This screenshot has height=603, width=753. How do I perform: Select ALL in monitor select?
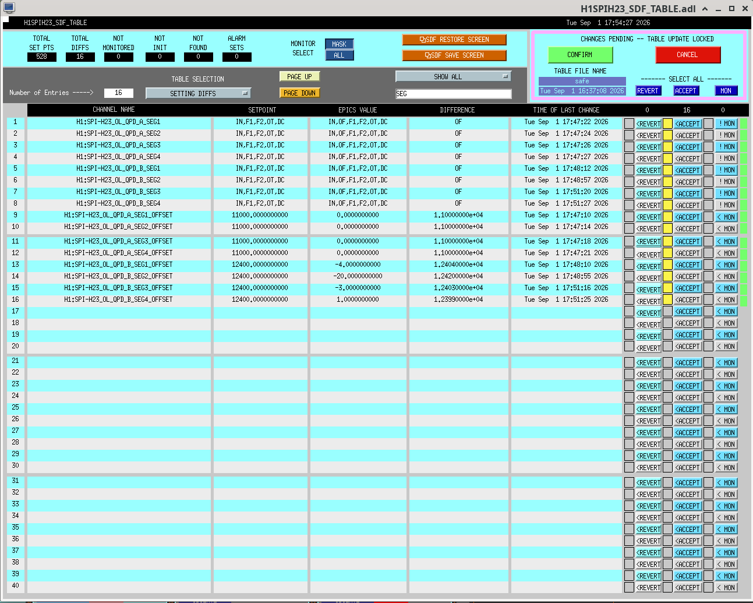(x=339, y=55)
